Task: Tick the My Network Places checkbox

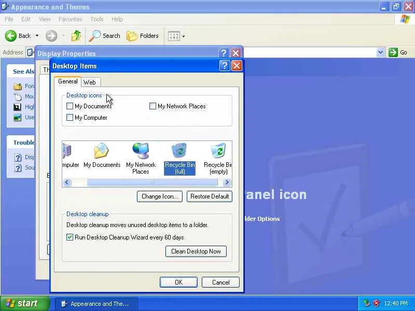Action: 153,106
